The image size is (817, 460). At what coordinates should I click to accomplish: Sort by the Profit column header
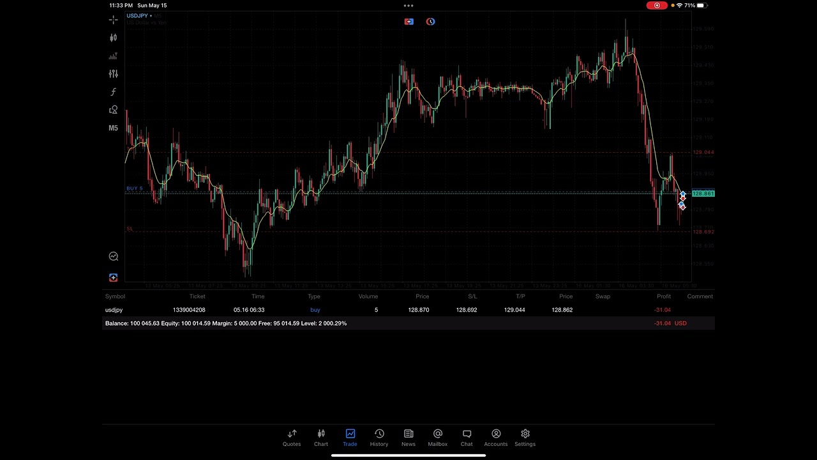click(664, 296)
